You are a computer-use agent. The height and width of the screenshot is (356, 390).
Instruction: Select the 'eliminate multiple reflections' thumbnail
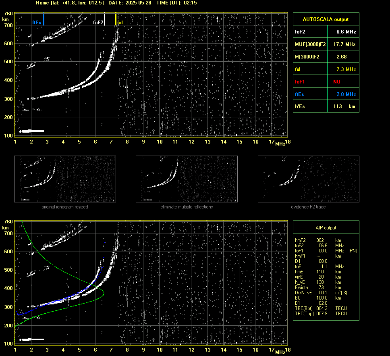tap(187, 179)
